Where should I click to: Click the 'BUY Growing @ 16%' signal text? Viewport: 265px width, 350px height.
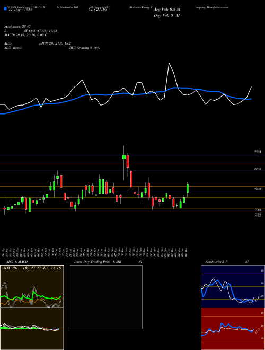click(84, 48)
